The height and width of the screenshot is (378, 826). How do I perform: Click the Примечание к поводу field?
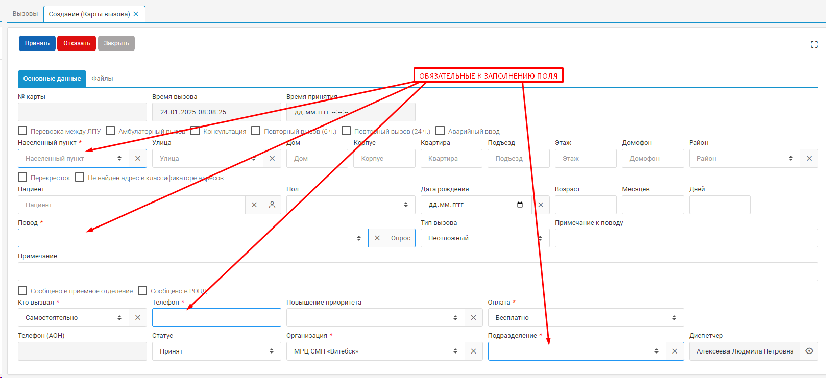686,238
